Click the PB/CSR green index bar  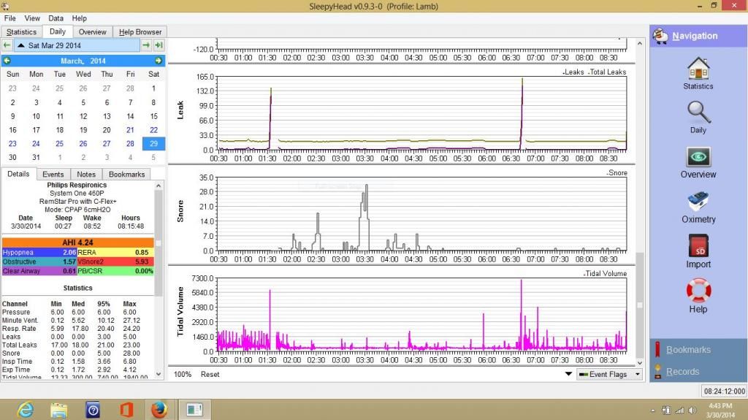[115, 270]
